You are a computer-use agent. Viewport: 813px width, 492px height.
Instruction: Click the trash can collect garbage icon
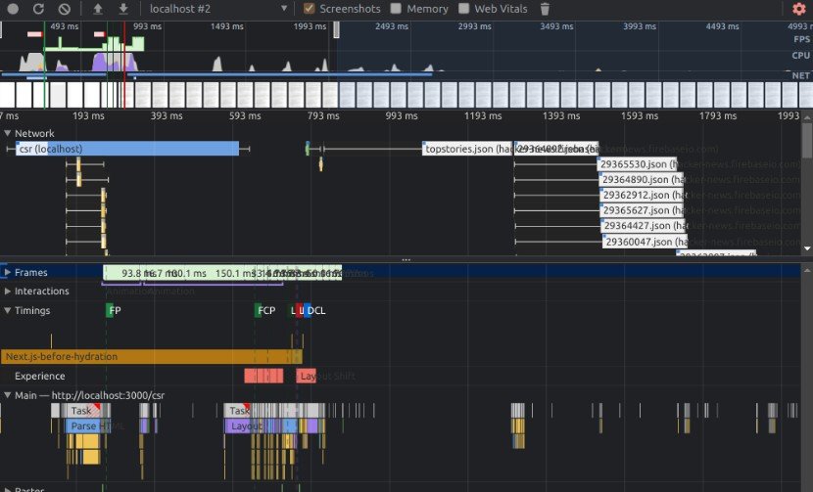[546, 9]
